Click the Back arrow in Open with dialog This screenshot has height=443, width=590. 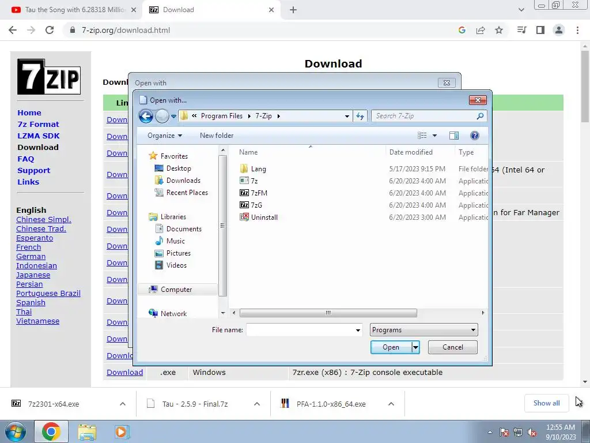point(146,116)
